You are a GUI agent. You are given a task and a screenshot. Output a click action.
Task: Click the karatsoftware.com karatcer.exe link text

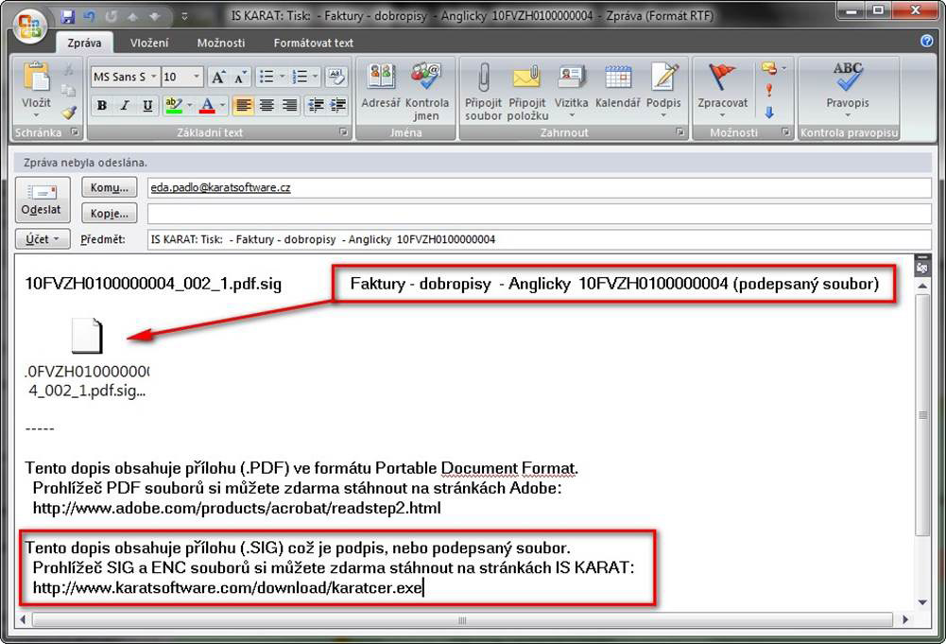click(228, 587)
